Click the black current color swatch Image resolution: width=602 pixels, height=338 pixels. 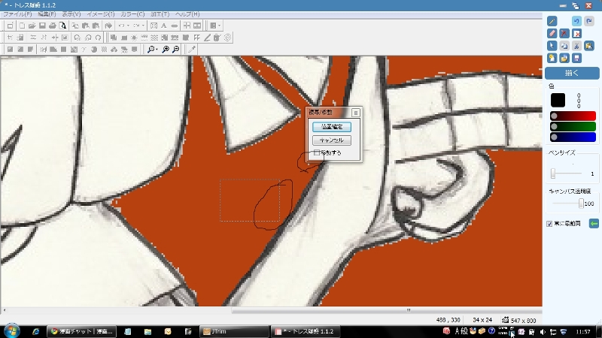(558, 100)
